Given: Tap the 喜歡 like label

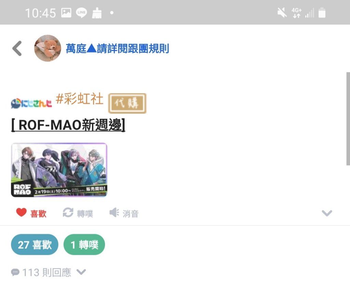Looking at the screenshot, I should (x=38, y=214).
